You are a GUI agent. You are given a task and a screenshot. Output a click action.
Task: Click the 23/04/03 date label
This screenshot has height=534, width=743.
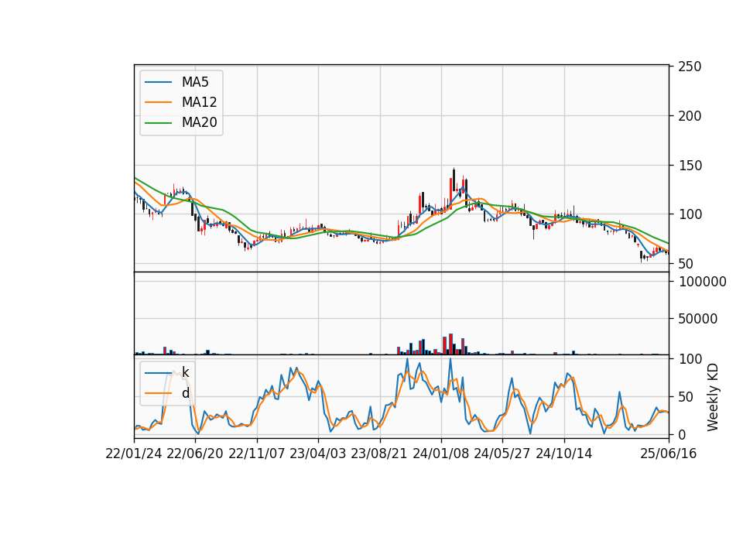(x=318, y=454)
